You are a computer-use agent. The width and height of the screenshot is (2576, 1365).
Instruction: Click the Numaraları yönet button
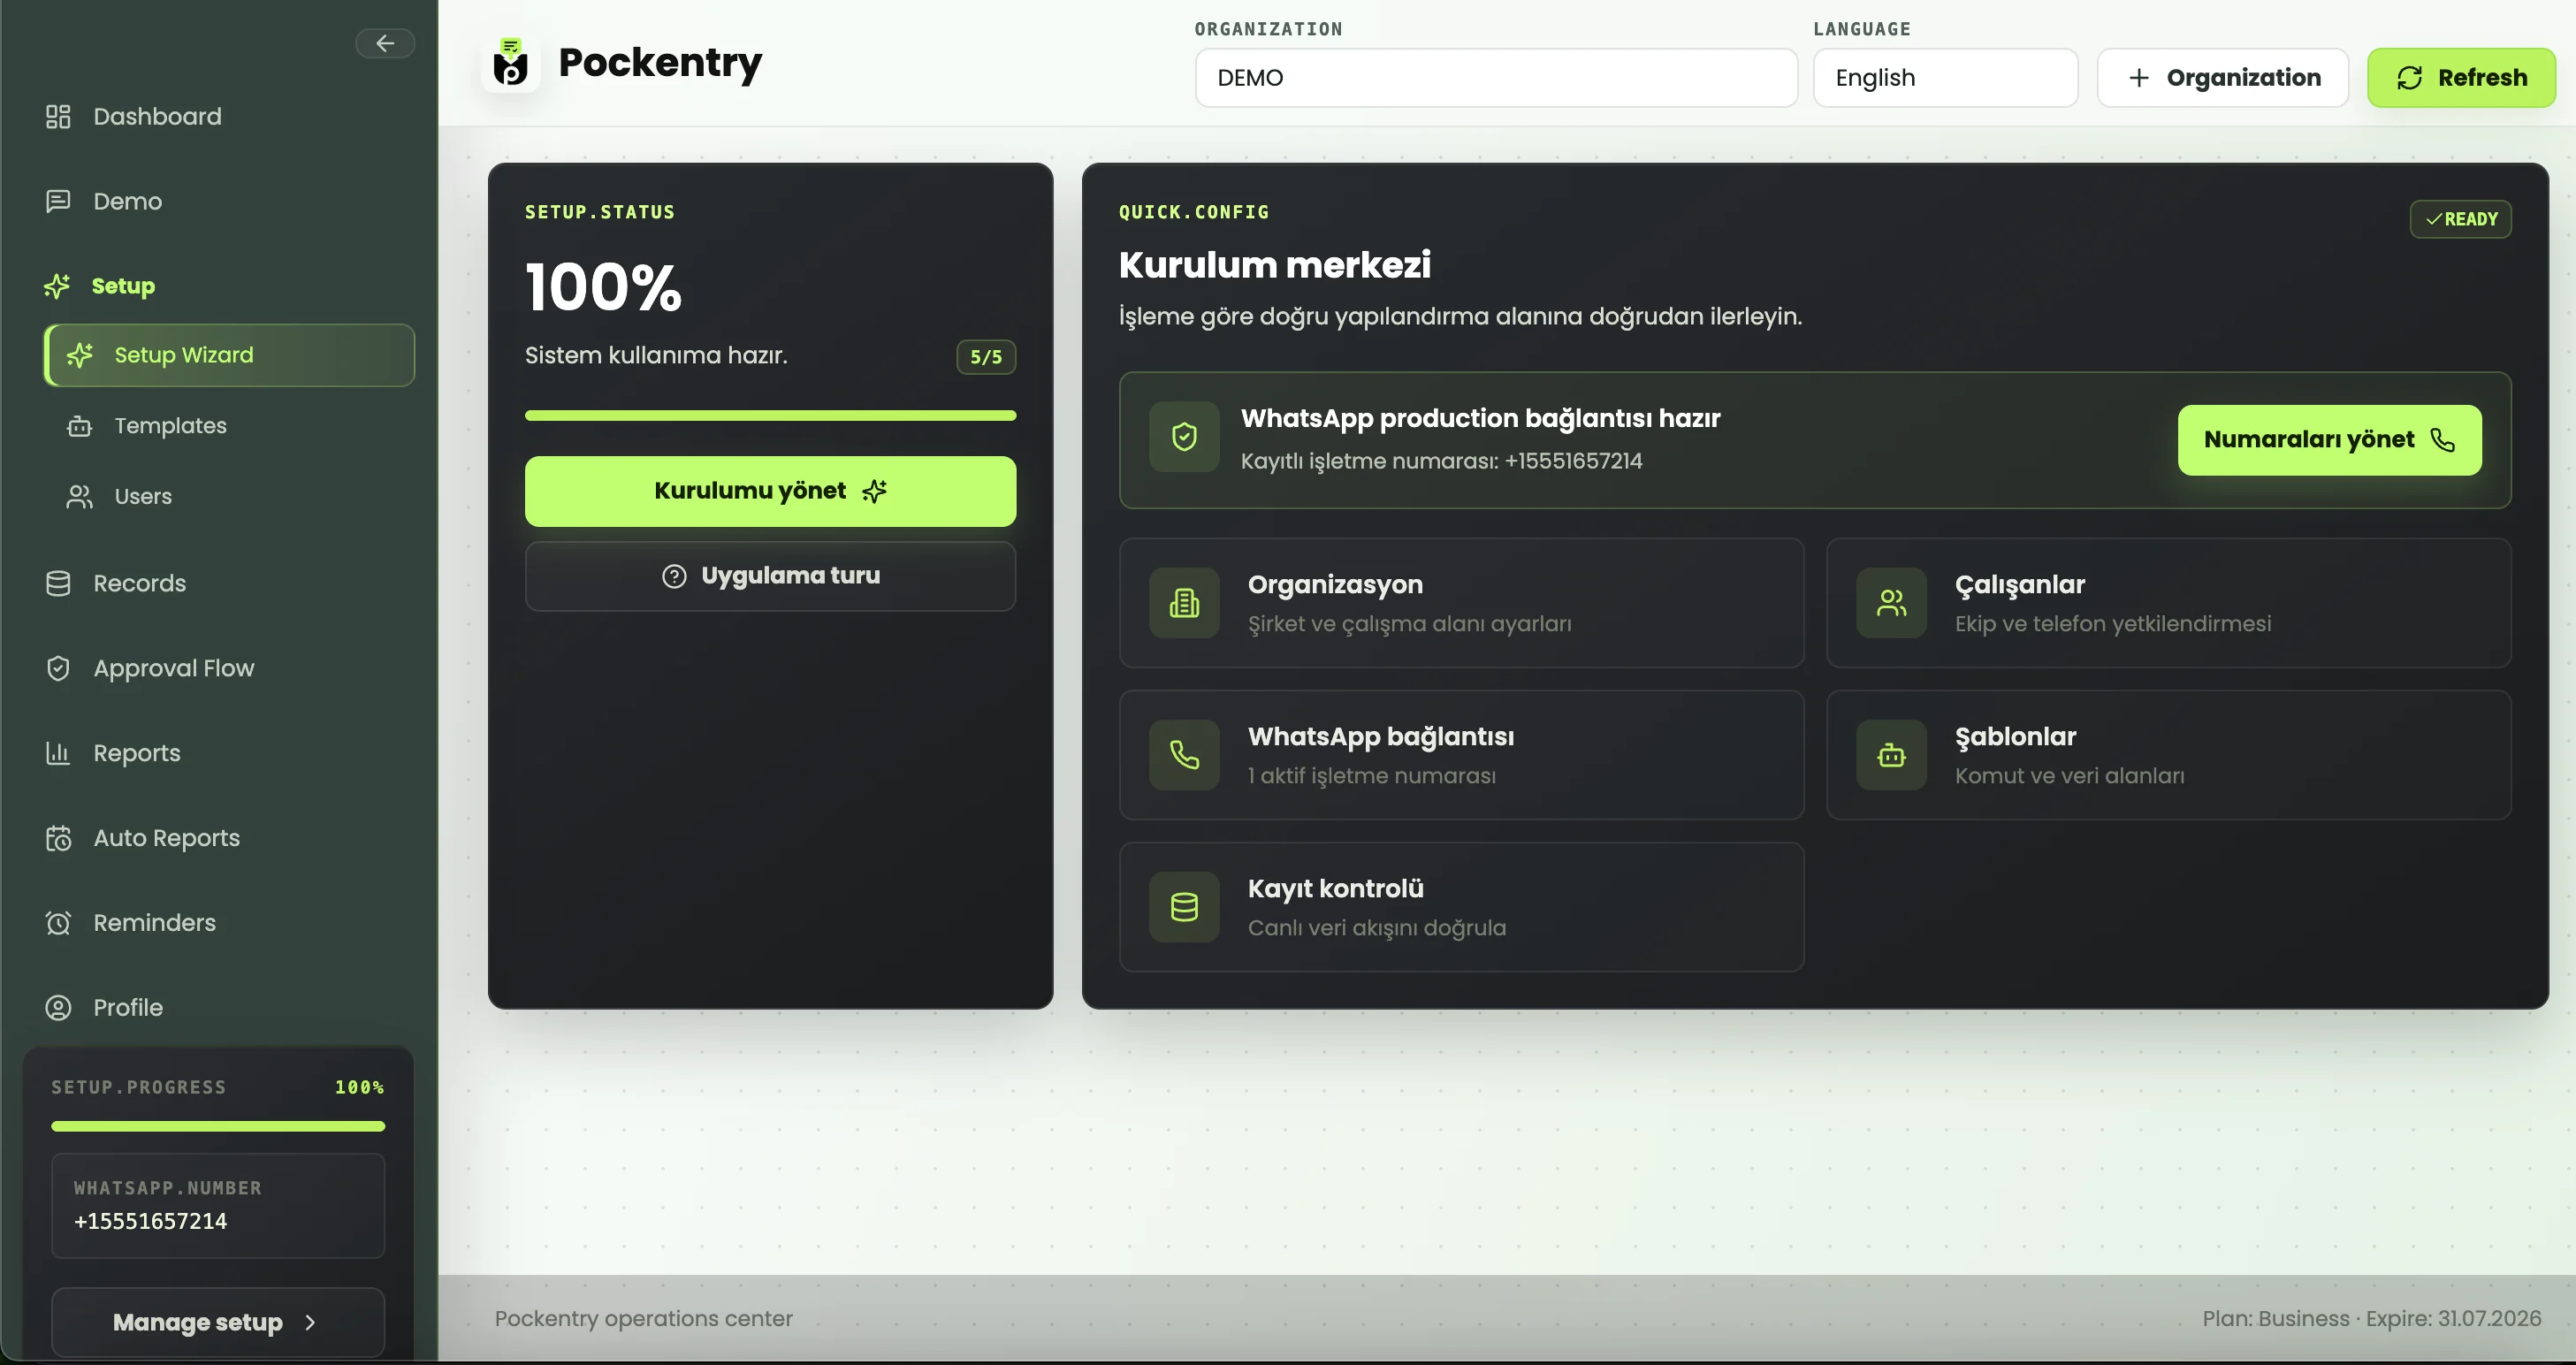click(x=2329, y=440)
